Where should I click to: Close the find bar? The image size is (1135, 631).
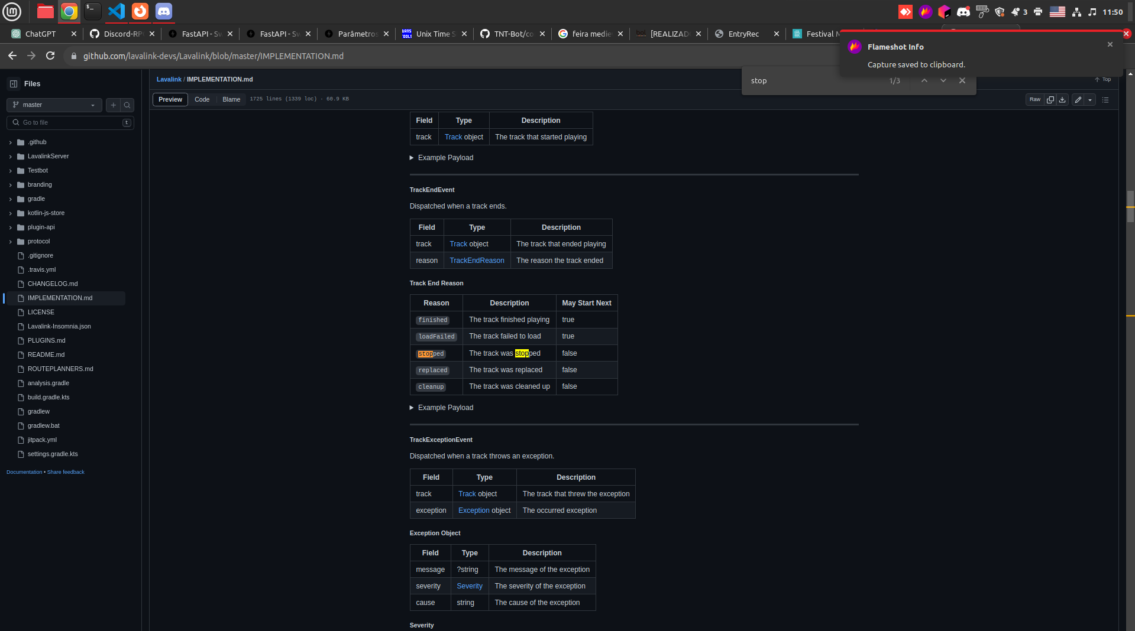(x=962, y=81)
